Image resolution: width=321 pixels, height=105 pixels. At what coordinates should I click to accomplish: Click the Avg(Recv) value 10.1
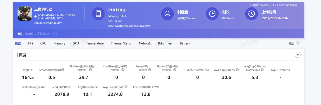pyautogui.click(x=88, y=94)
